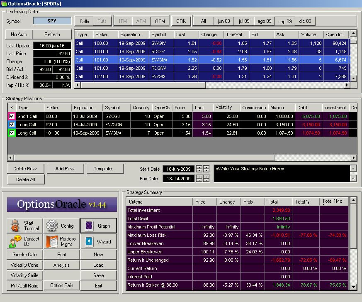
Task: Select Maximum Loss Risk summary row
Action: point(237,235)
